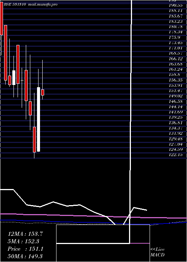This screenshot has height=262, width=187.
Task: Click the '12MA : 153.7' readout
Action: pyautogui.click(x=25, y=234)
